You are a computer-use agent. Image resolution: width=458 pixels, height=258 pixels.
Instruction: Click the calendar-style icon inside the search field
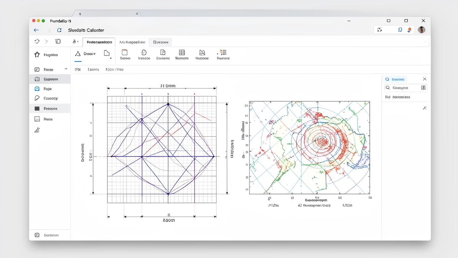tap(423, 88)
